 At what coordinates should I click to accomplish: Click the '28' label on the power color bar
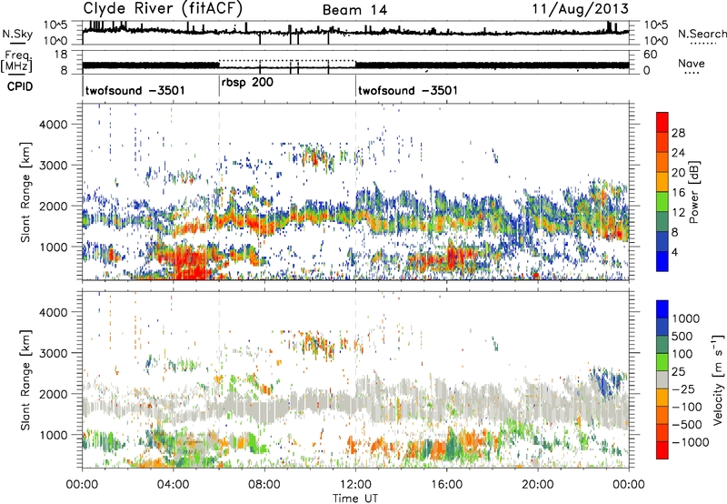(678, 133)
